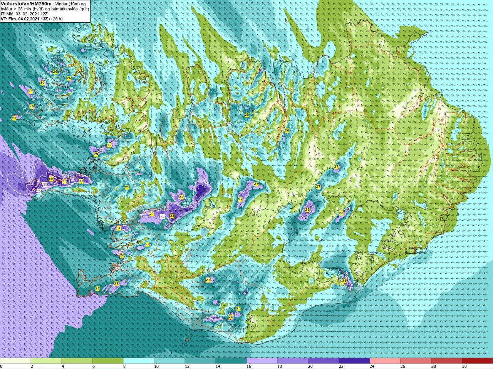Click the dark red above-30 legend swatch

pyautogui.click(x=478, y=361)
